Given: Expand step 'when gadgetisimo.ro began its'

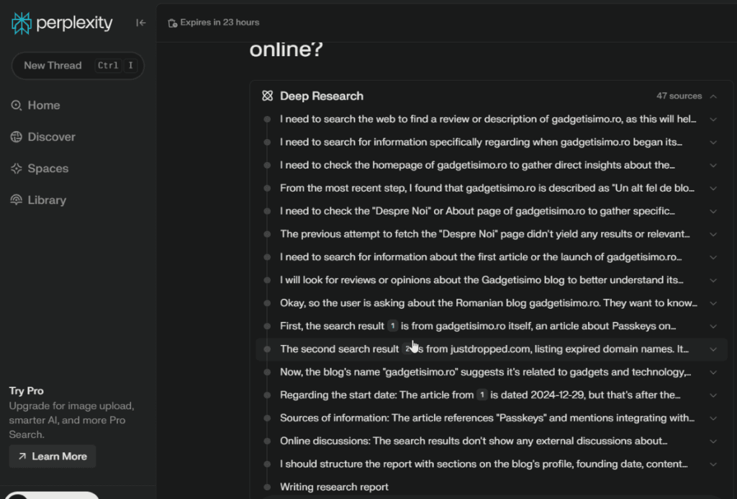Looking at the screenshot, I should 713,143.
